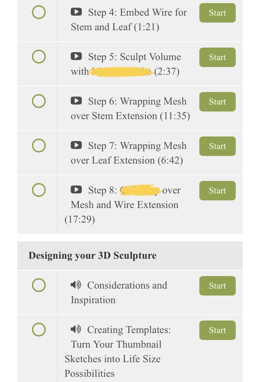
Task: Toggle completion circle for Step 6 Wrapping Mesh
Action: pos(39,101)
